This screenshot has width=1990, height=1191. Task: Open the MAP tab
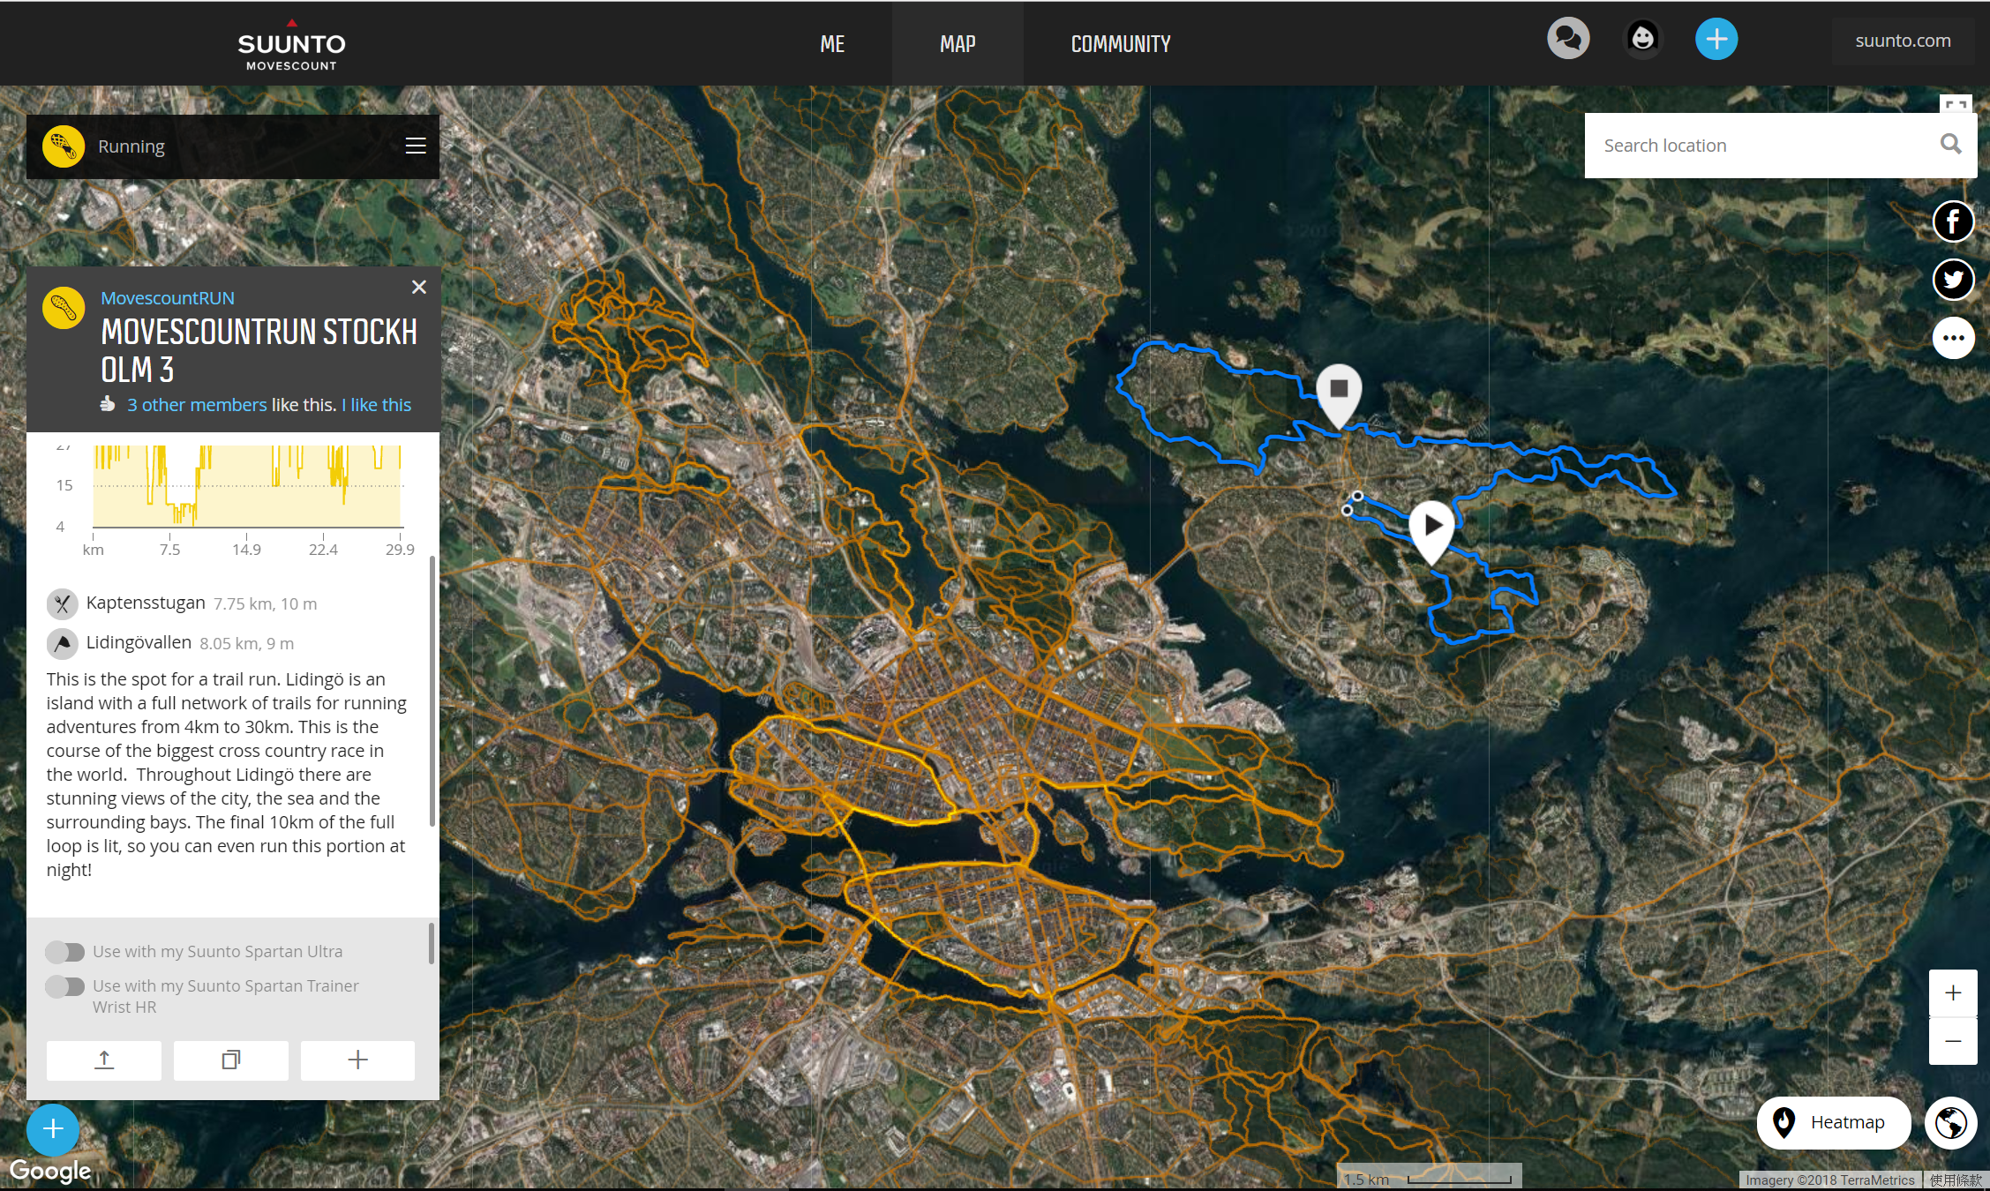point(957,44)
